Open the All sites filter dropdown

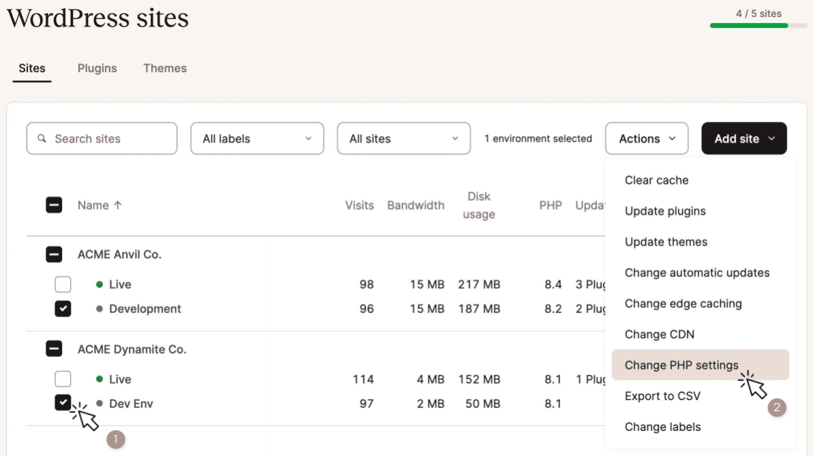tap(403, 138)
